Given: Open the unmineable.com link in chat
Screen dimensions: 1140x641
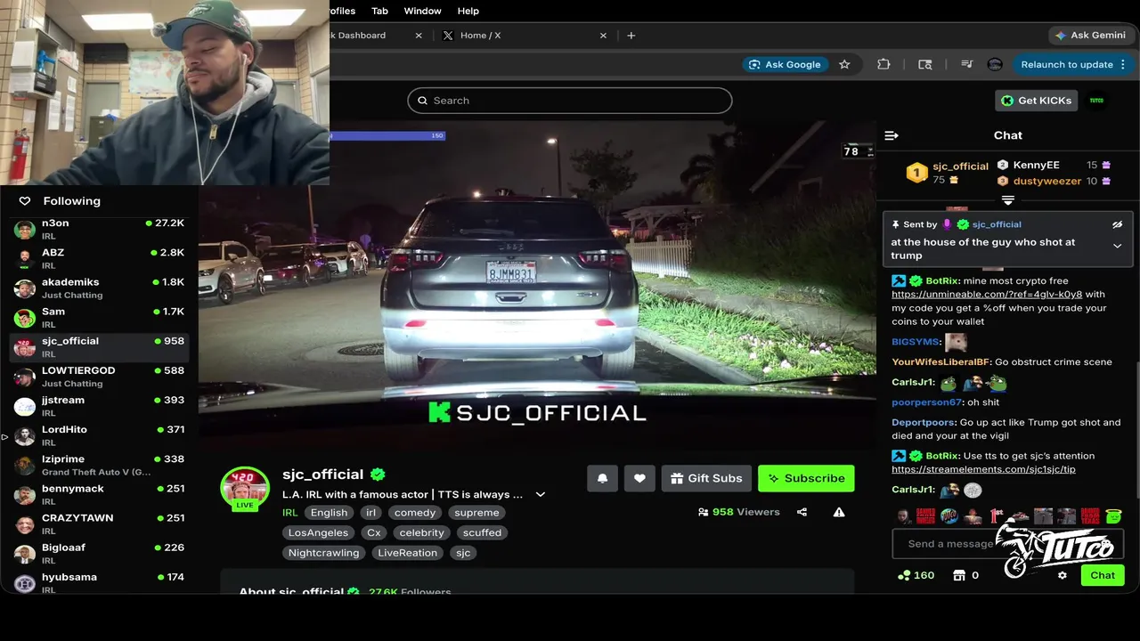Looking at the screenshot, I should coord(987,295).
